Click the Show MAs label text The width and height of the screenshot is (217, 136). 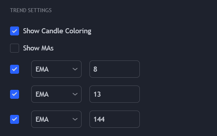pos(38,48)
